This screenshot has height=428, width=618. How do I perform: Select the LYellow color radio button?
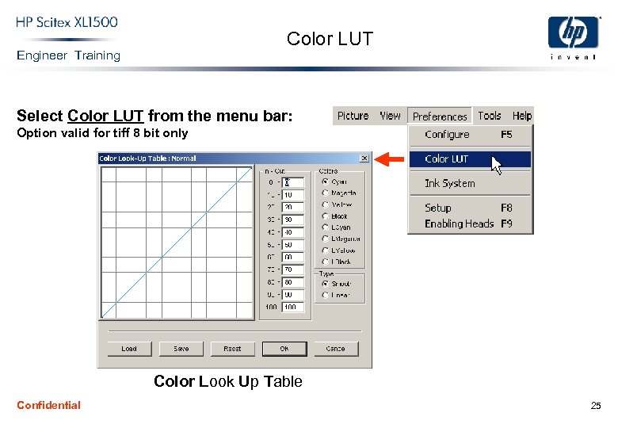325,250
